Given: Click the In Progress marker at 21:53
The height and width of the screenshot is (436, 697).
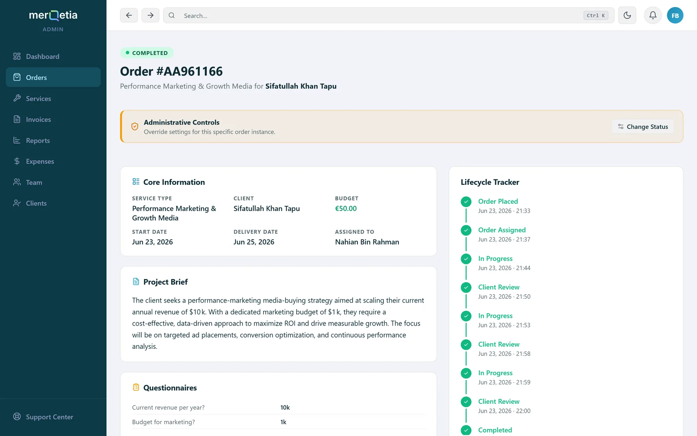Looking at the screenshot, I should coord(466,316).
